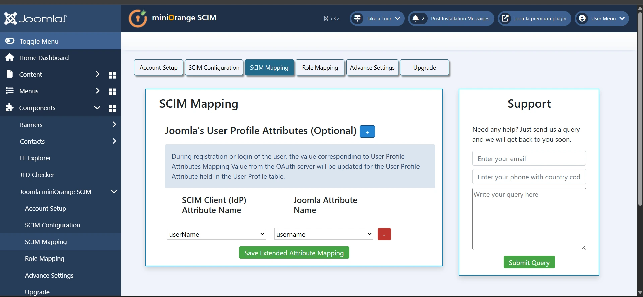
Task: Collapse the Components menu chevron
Action: (97, 108)
